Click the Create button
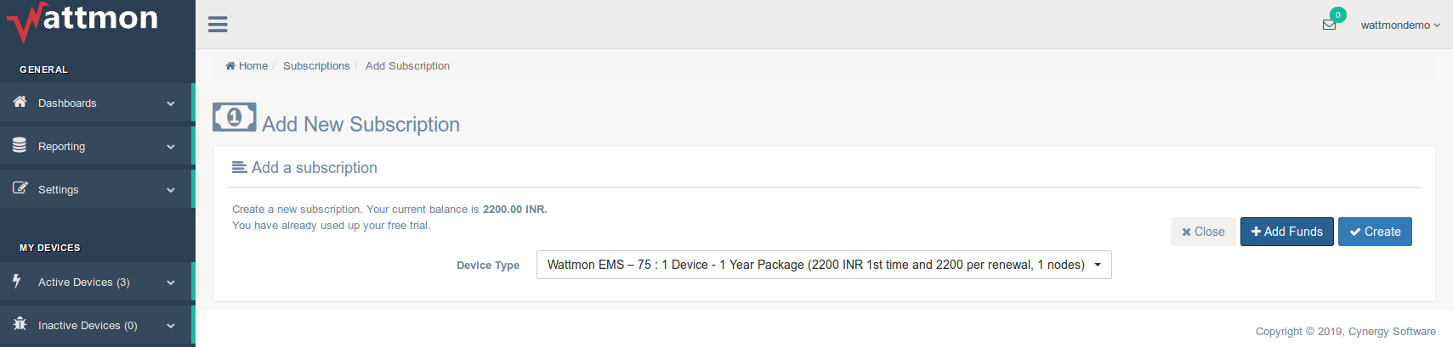The width and height of the screenshot is (1453, 347). point(1375,232)
